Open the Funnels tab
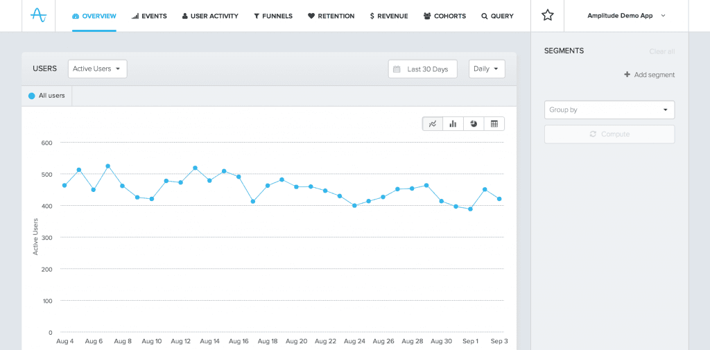This screenshot has width=710, height=350. (272, 16)
